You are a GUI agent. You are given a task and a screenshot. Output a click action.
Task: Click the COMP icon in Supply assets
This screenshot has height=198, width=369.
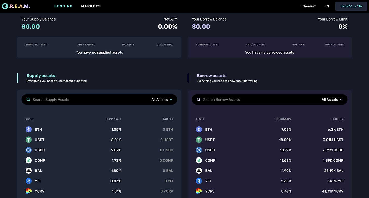coord(29,160)
